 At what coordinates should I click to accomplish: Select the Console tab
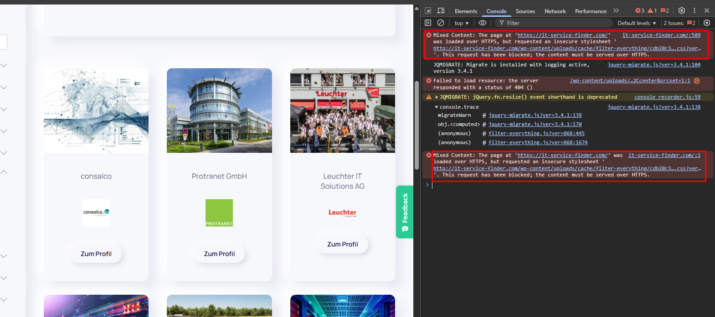coord(496,11)
